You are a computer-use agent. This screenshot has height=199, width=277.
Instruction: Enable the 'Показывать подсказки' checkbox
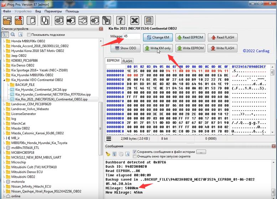pos(29,34)
